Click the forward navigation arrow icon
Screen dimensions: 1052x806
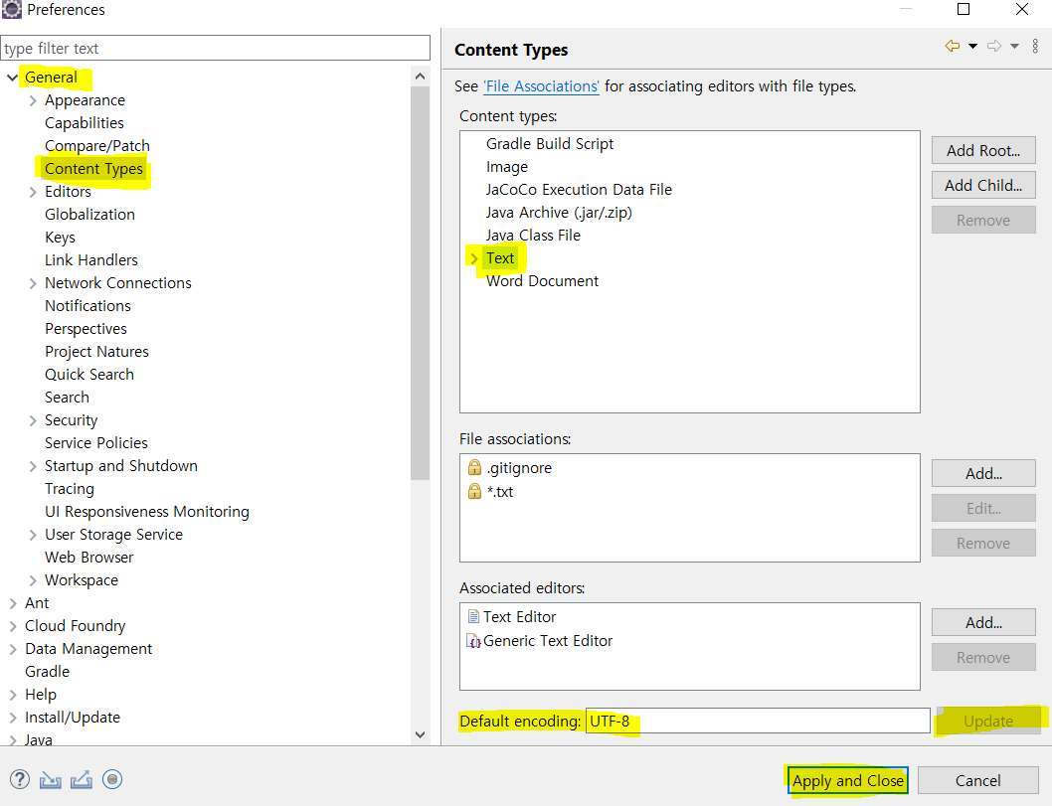994,46
